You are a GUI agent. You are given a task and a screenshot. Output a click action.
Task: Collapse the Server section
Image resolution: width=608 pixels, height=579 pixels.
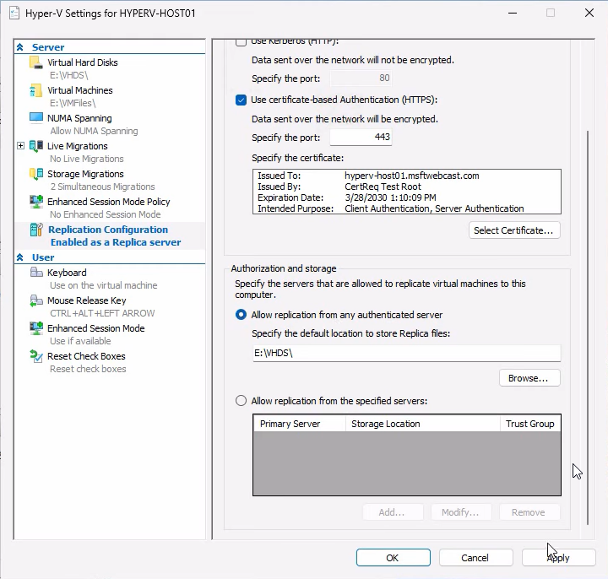click(x=20, y=47)
